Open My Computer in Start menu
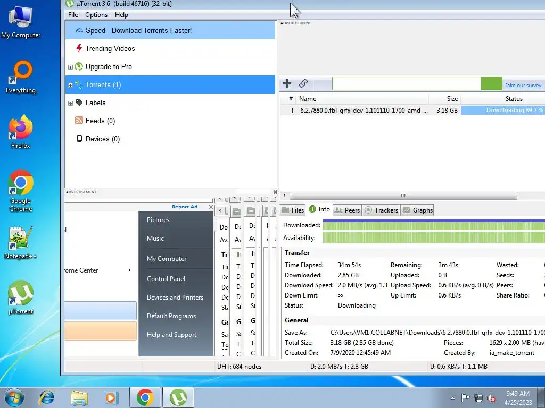This screenshot has height=408, width=545. point(167,259)
